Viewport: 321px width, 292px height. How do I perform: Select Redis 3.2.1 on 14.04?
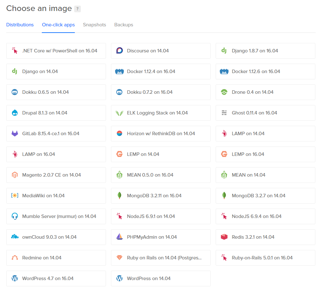pyautogui.click(x=265, y=237)
